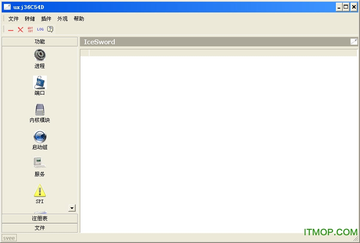Minimize the uxj36C54D window

(339, 7)
